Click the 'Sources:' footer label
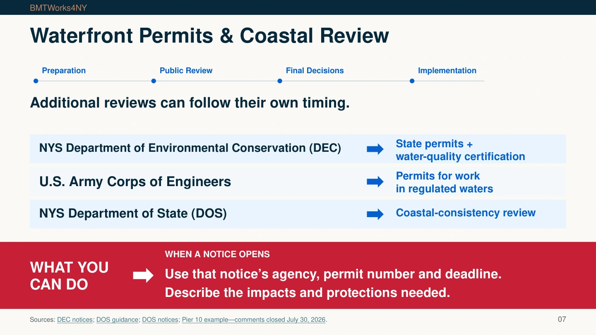The image size is (596, 335). point(42,320)
